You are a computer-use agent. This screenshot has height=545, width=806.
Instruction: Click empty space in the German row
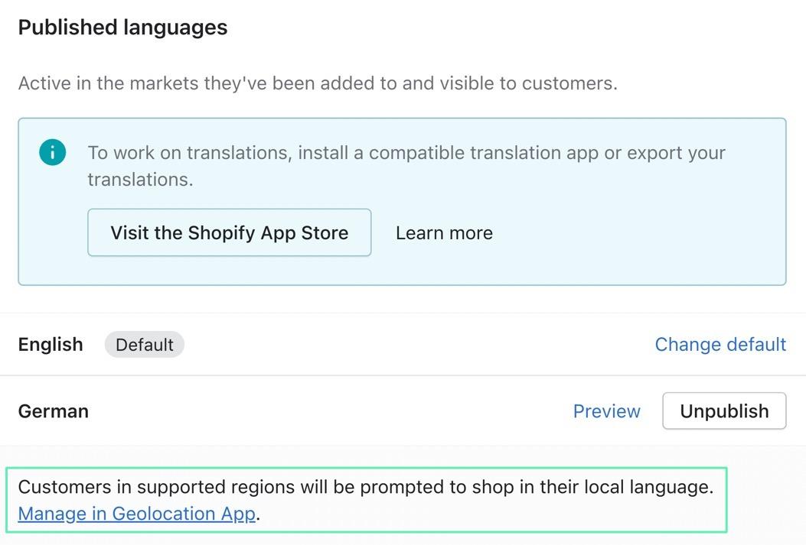coord(329,411)
